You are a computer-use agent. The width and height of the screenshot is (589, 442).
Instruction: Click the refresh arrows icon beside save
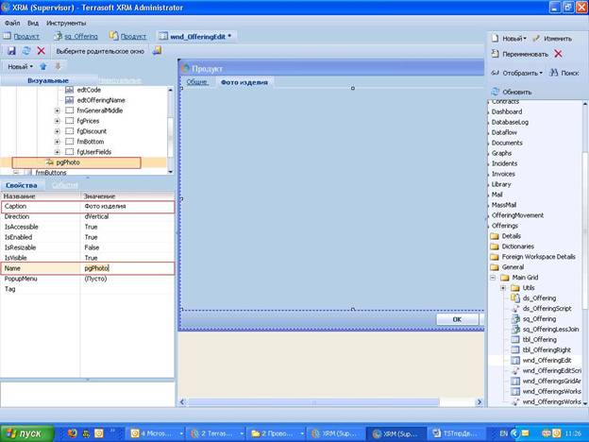[x=26, y=51]
